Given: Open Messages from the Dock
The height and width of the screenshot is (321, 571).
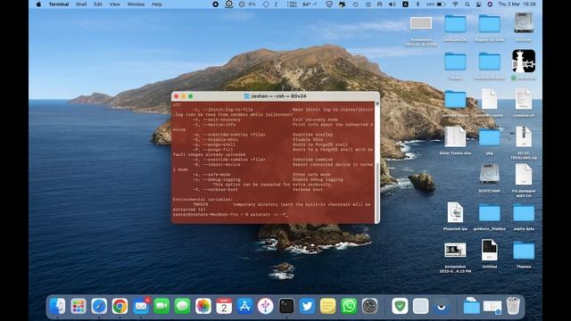Looking at the screenshot, I should pos(182,306).
